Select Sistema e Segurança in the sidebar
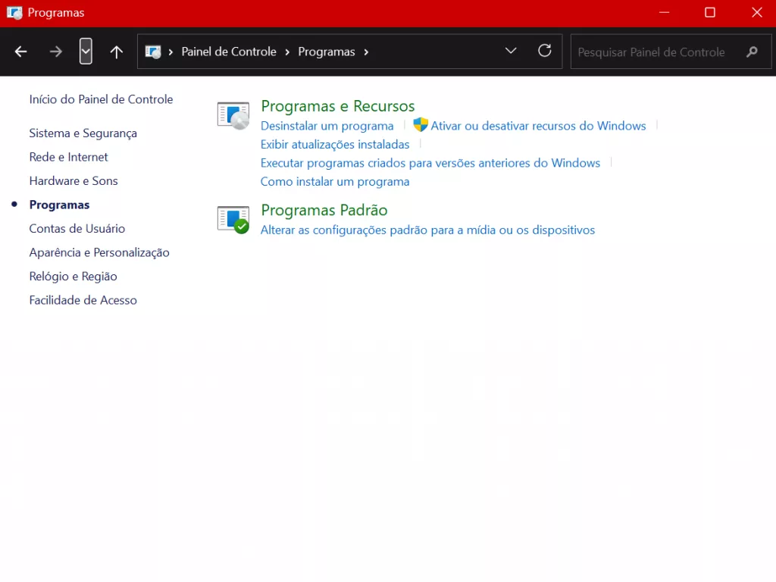The width and height of the screenshot is (776, 582). [x=83, y=133]
